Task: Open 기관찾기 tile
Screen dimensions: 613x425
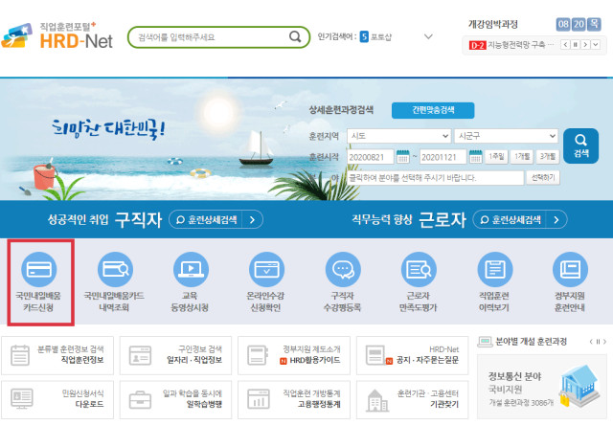Action: 413,399
